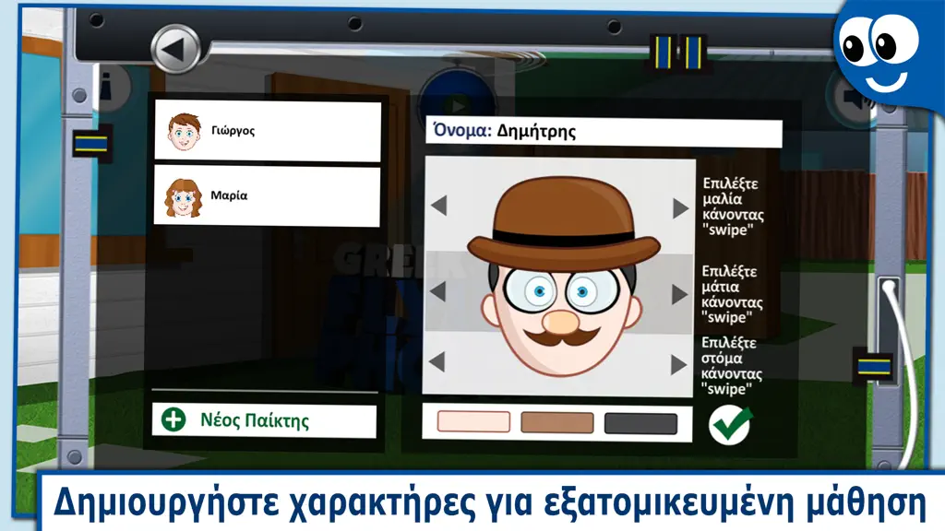Click the dimmed speaker sound icon
The width and height of the screenshot is (945, 531).
tap(851, 96)
